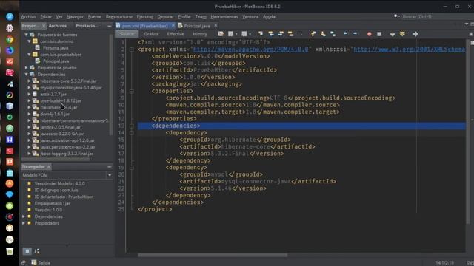Close the Navegador panel tab
This screenshot has width=474, height=266.
click(49, 166)
